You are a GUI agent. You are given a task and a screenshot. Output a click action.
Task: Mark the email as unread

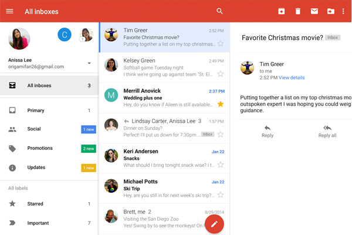[314, 11]
